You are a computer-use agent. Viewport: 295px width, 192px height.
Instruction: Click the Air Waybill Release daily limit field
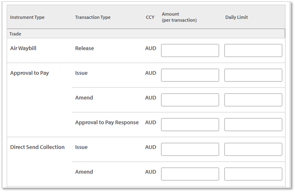253,51
